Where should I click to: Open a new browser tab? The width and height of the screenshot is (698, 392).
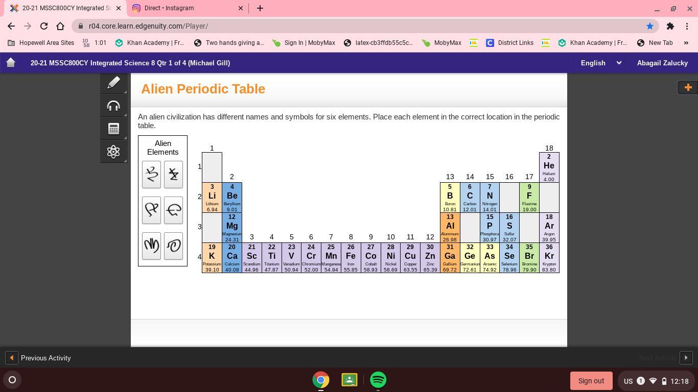pyautogui.click(x=260, y=8)
